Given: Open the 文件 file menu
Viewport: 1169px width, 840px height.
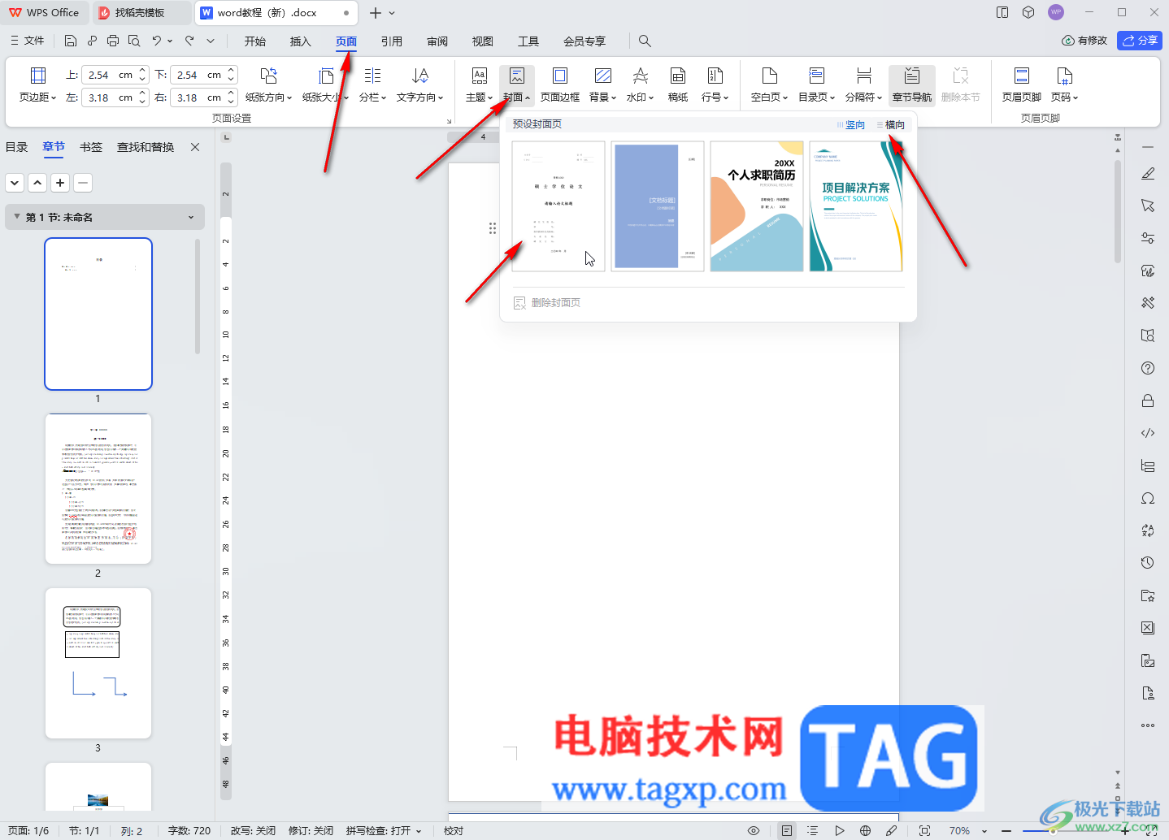Looking at the screenshot, I should coord(27,41).
